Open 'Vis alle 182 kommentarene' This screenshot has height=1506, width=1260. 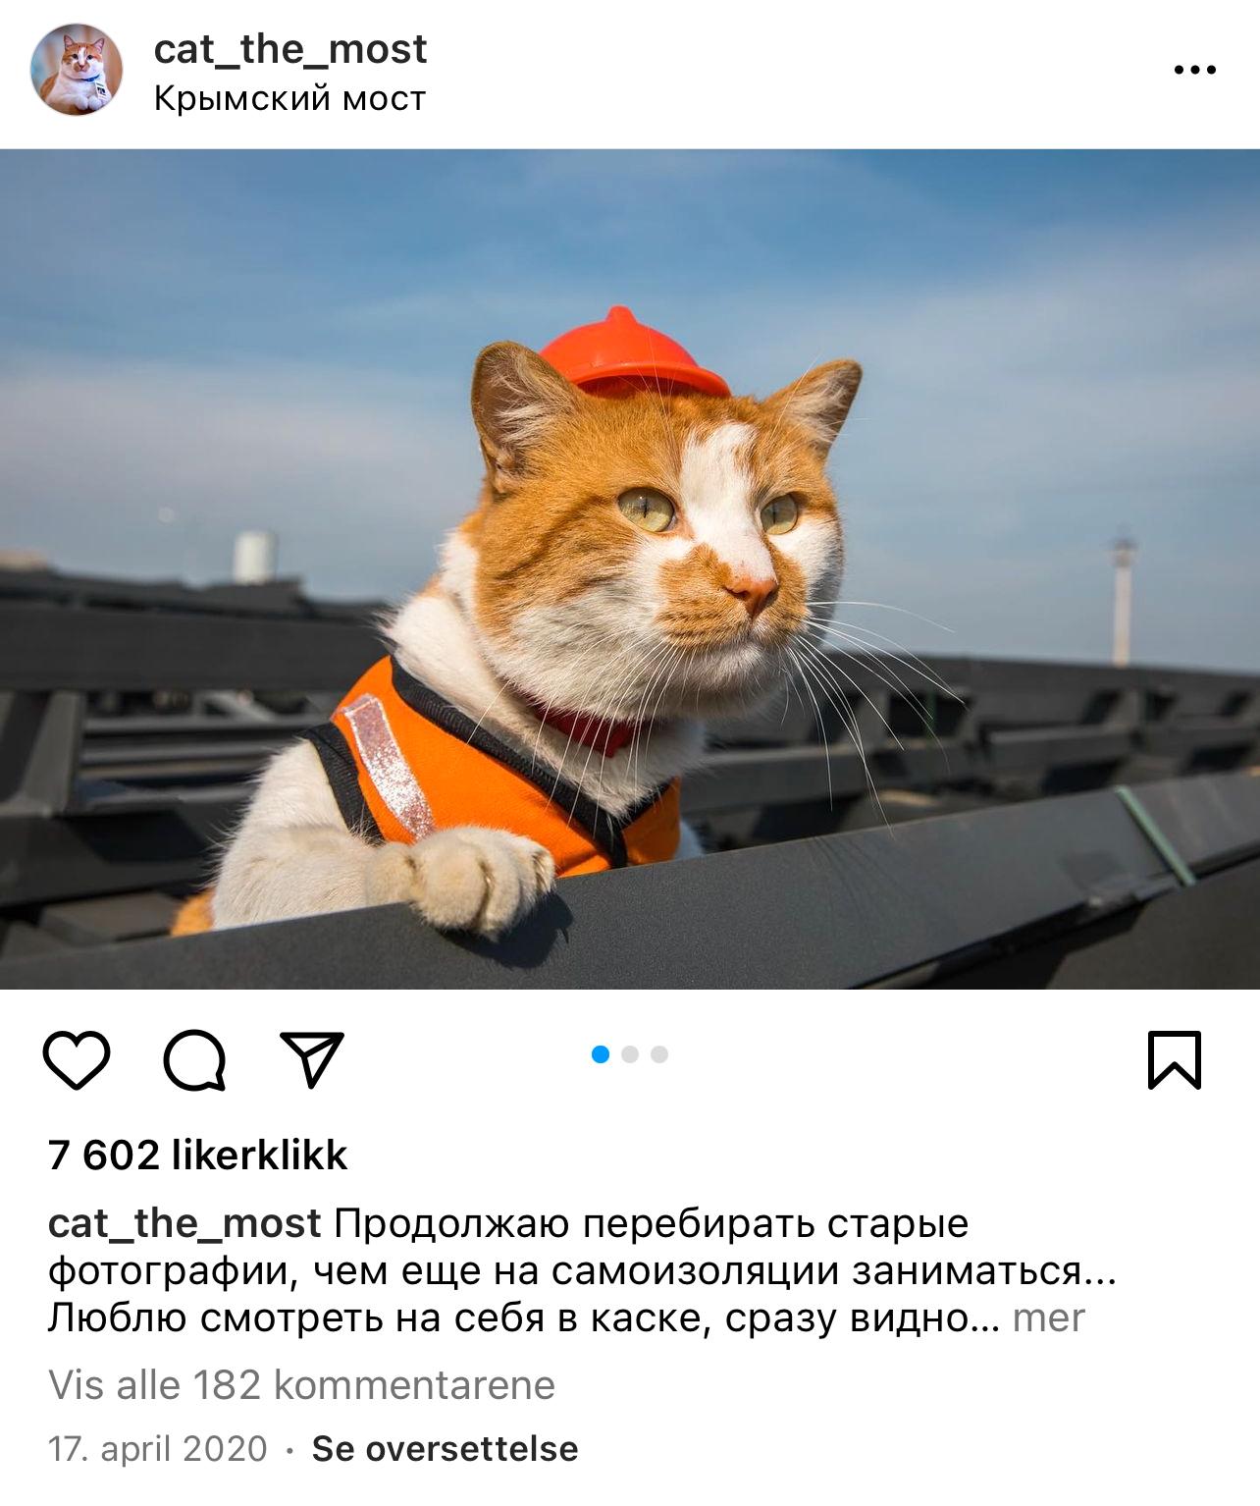[x=302, y=1385]
